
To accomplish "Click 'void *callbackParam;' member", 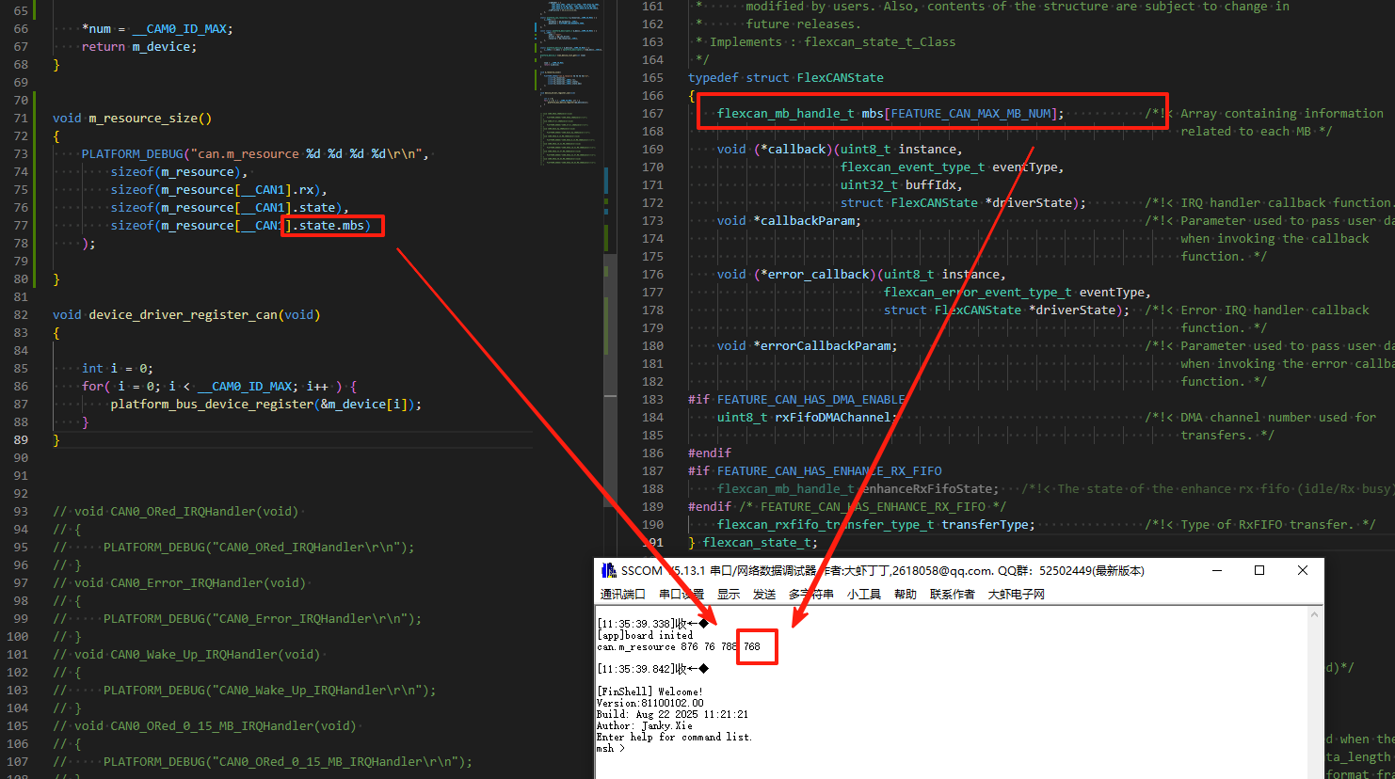I will pos(789,220).
